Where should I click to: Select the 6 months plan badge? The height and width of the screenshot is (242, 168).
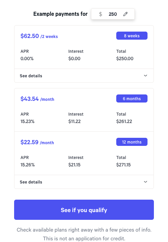(x=132, y=98)
